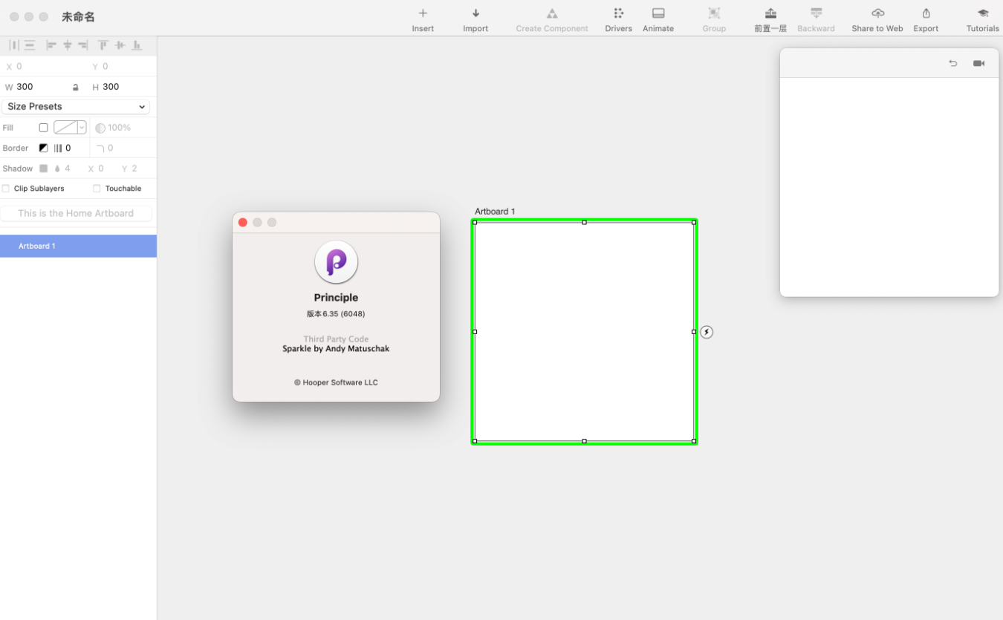Toggle the width-height aspect ratio lock
The image size is (1003, 620).
pos(75,88)
